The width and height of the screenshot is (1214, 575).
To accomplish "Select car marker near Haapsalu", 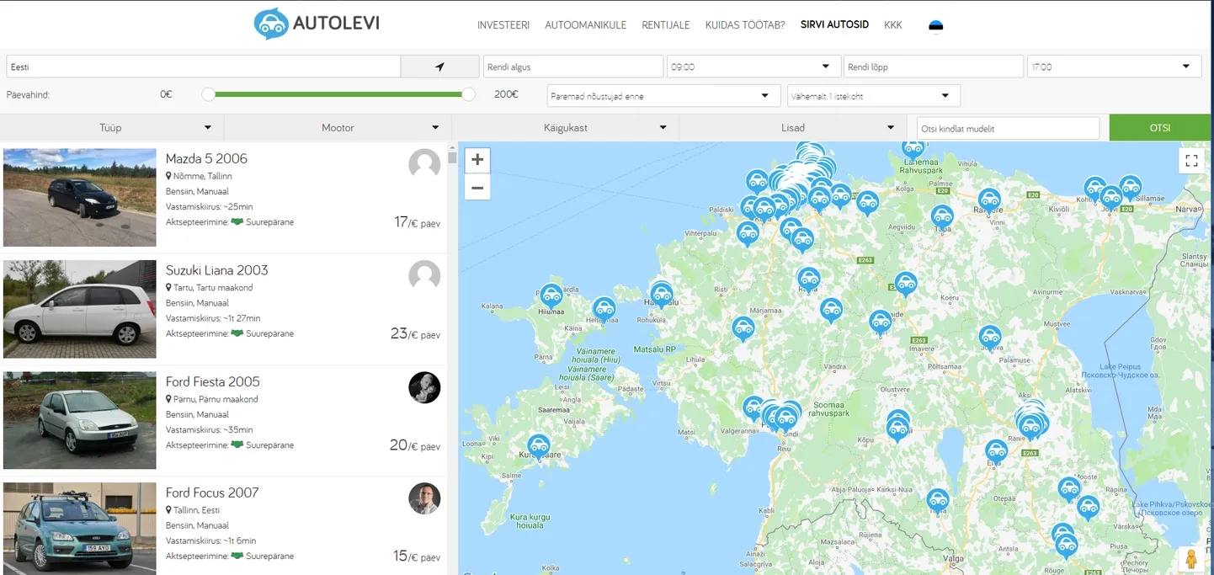I will tap(662, 295).
